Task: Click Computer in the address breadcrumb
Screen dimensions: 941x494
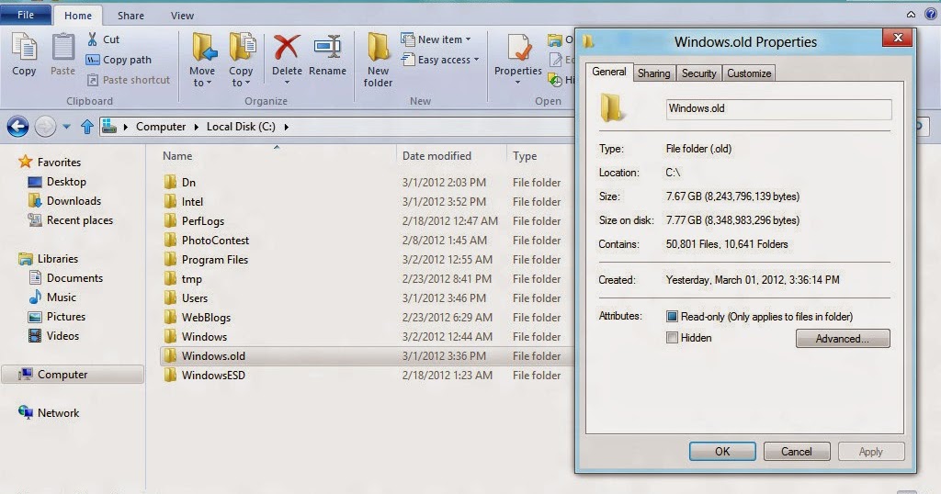Action: click(x=161, y=127)
